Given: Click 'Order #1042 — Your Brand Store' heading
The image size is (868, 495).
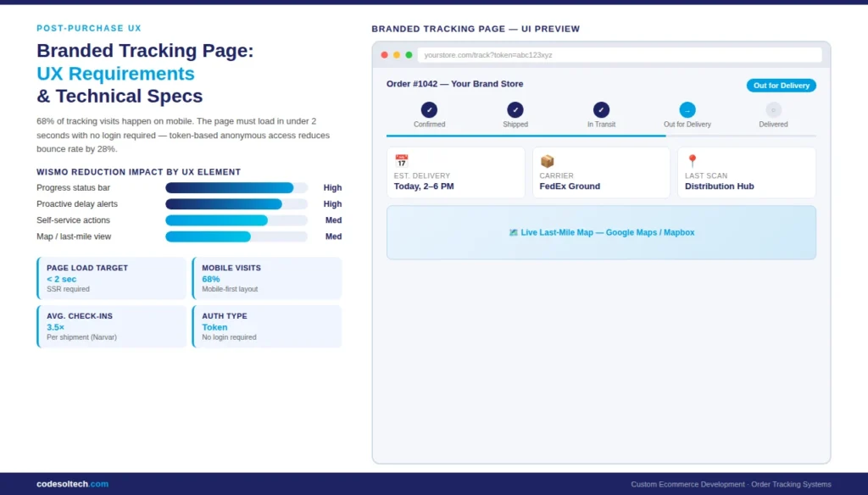Looking at the screenshot, I should pos(454,84).
